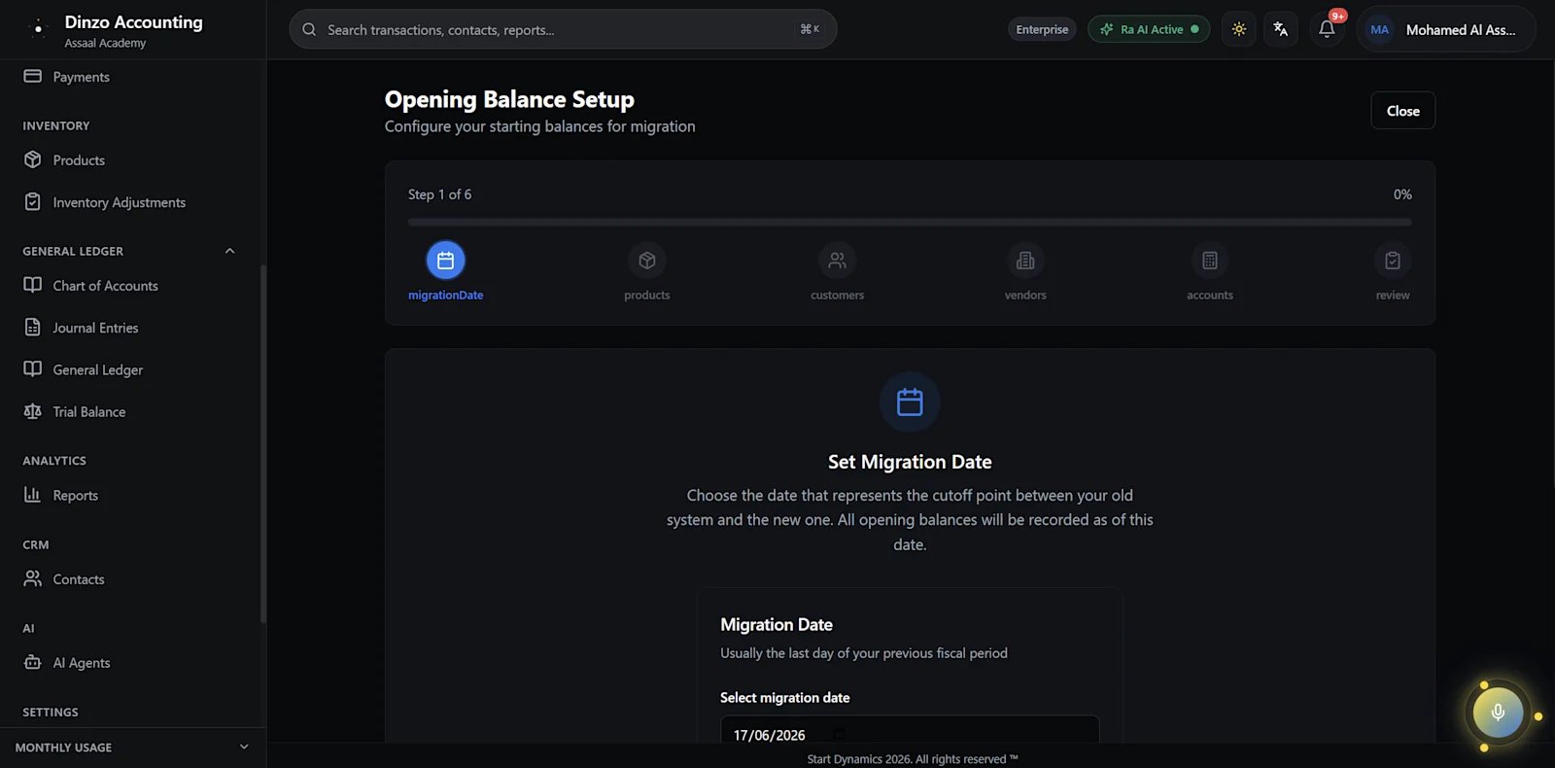This screenshot has height=768, width=1555.
Task: Click the Opening Balance Setup title
Action: point(509,99)
